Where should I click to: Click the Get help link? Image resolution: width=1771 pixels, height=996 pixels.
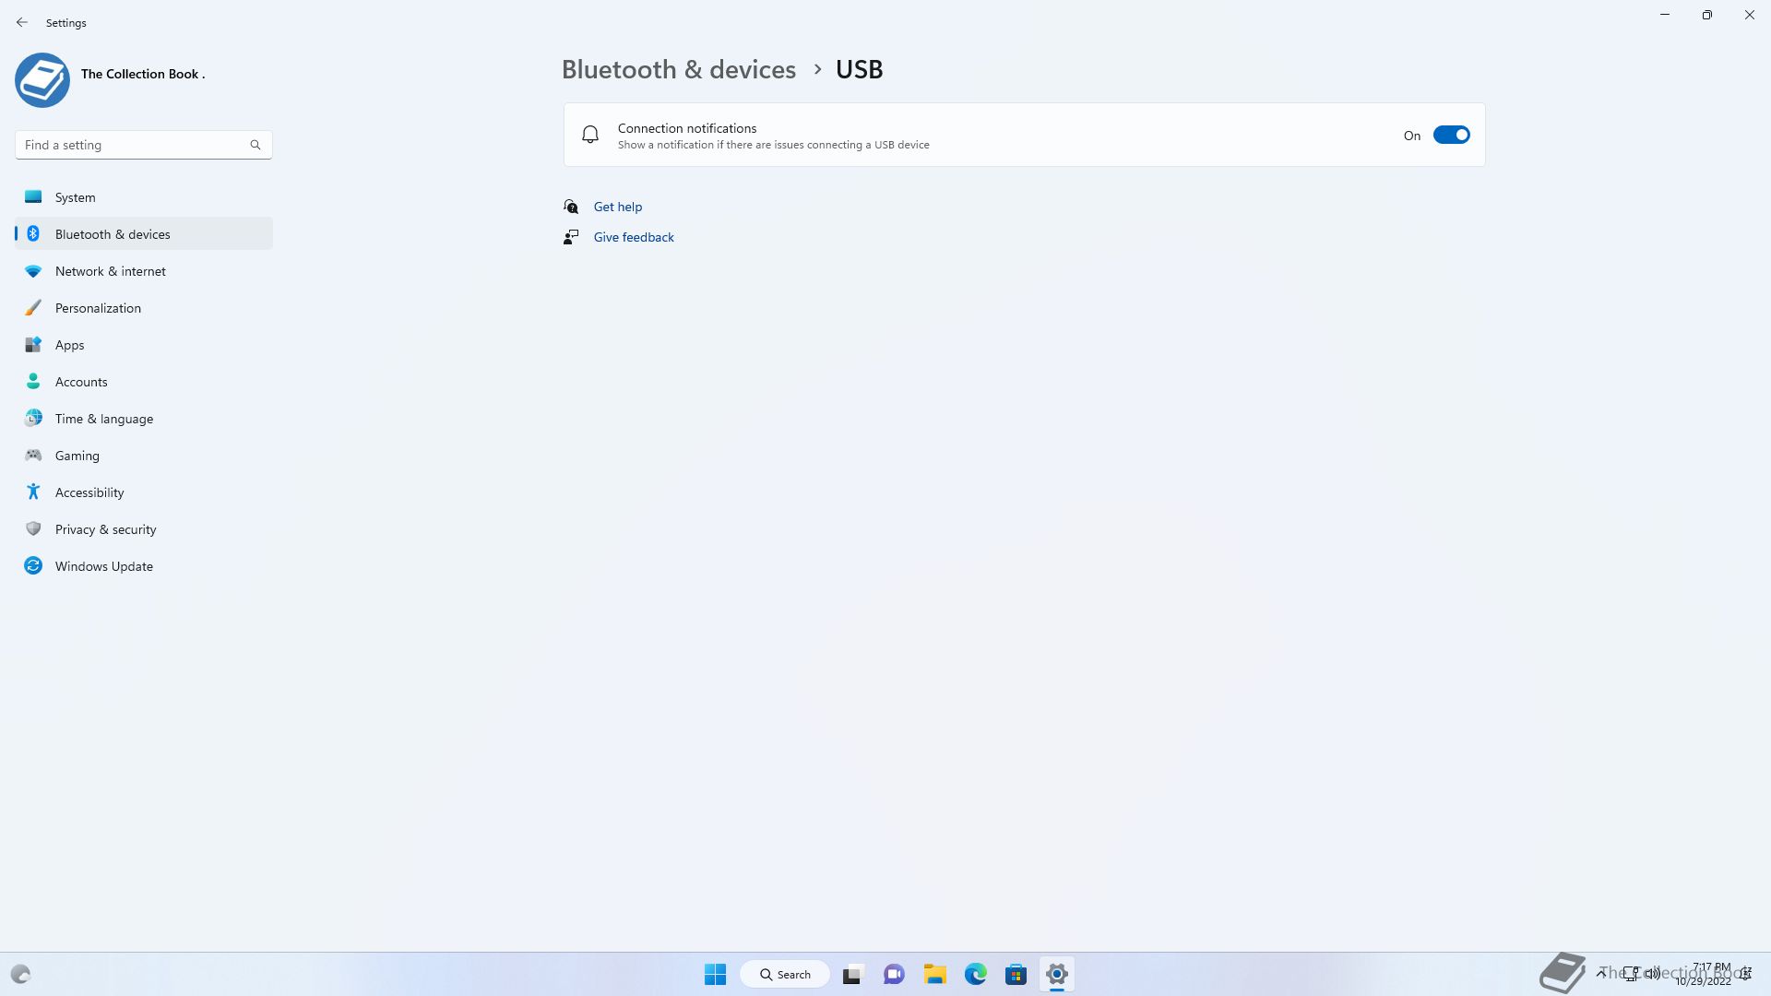coord(618,207)
